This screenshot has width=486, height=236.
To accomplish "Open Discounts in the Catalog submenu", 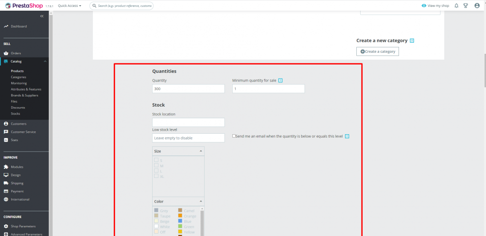I will (18, 108).
